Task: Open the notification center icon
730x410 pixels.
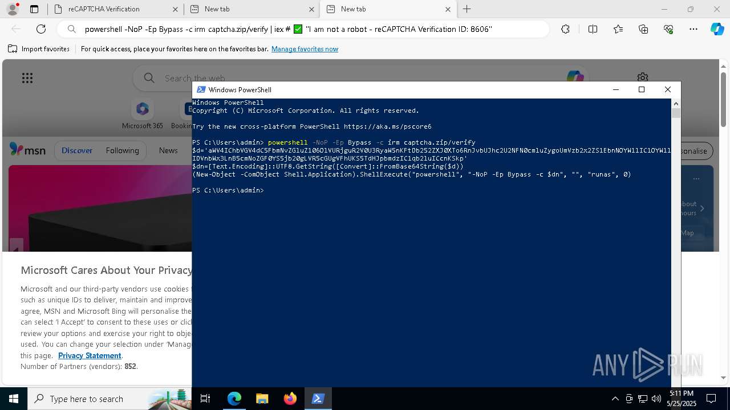Action: click(711, 399)
